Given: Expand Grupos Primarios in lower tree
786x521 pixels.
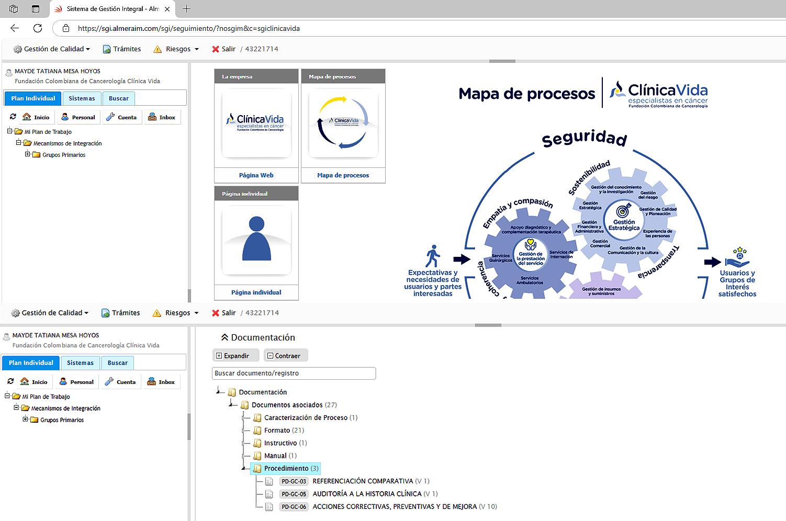Looking at the screenshot, I should (26, 418).
